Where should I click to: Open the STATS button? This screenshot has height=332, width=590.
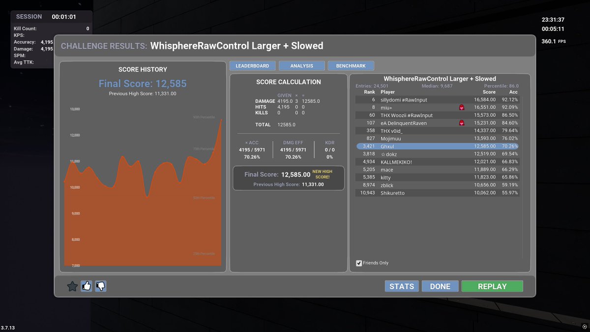[x=402, y=286]
